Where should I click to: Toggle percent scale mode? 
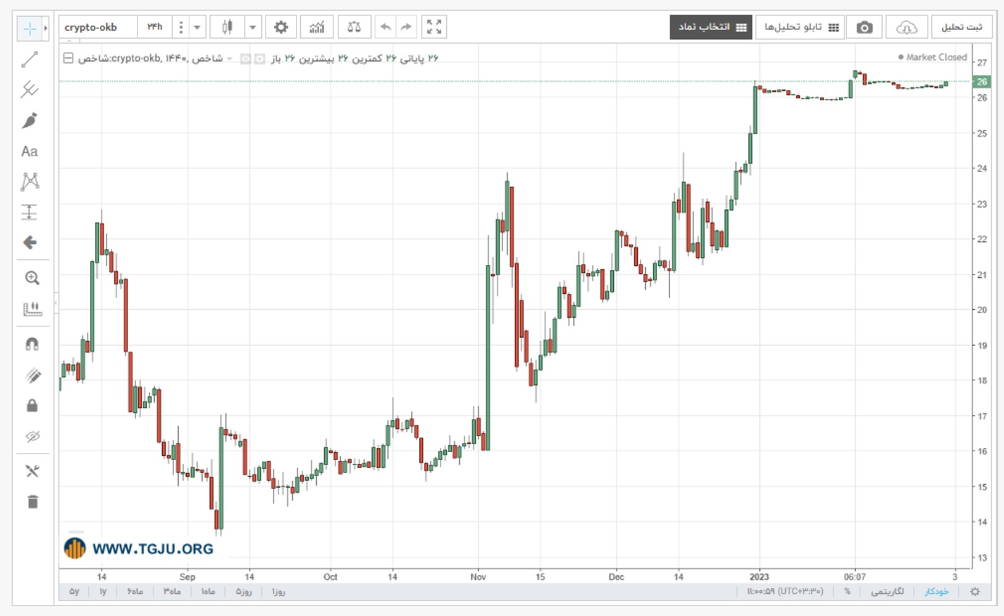point(847,591)
